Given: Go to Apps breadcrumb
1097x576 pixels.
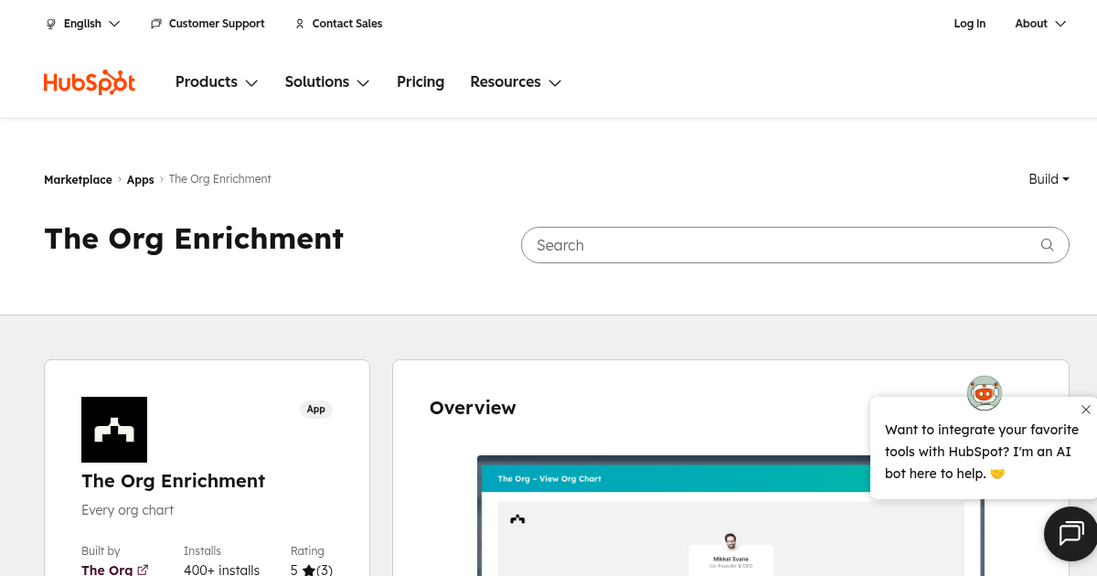Looking at the screenshot, I should (140, 180).
